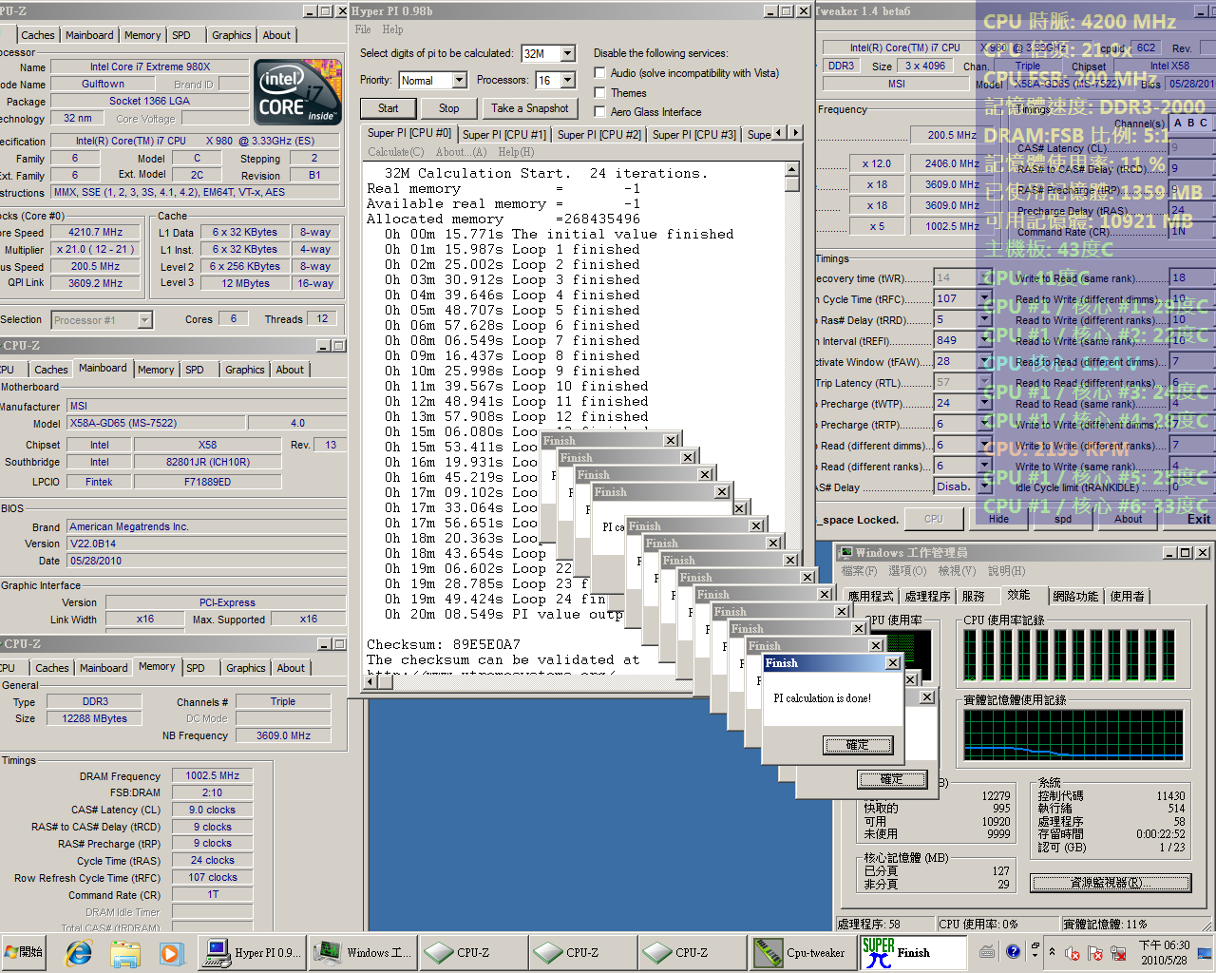This screenshot has width=1216, height=973.
Task: Click the CPU 使用率記錄 graph
Action: (x=1075, y=656)
